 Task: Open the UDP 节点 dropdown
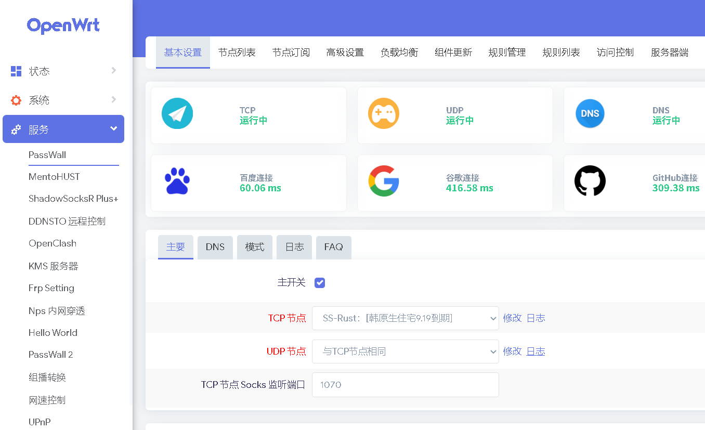[x=405, y=351]
